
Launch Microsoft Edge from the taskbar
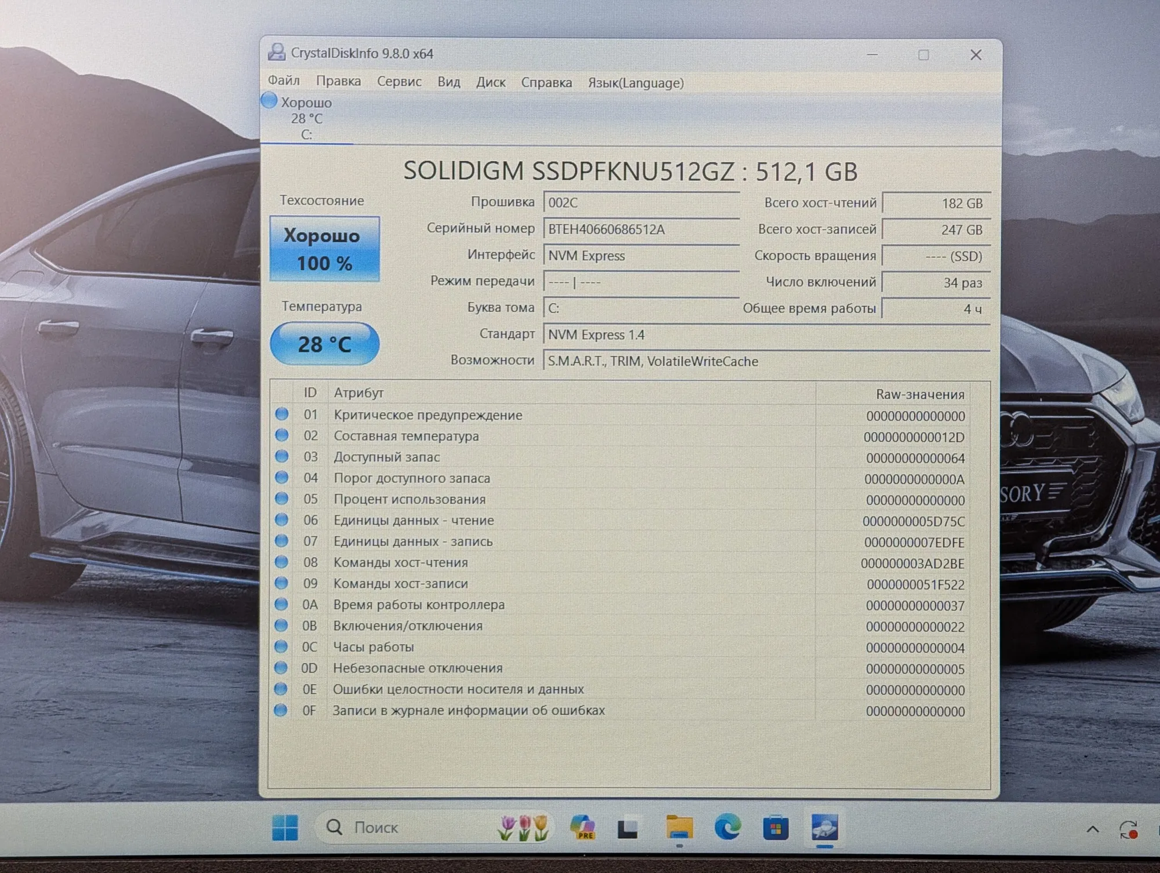(x=727, y=827)
